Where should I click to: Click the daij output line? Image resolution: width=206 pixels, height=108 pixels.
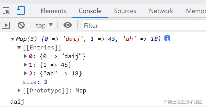[17, 102]
